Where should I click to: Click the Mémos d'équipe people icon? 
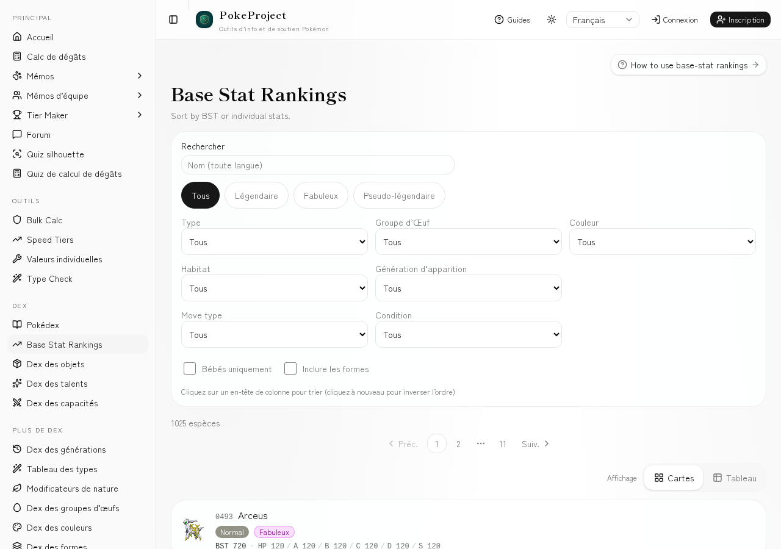[x=17, y=95]
